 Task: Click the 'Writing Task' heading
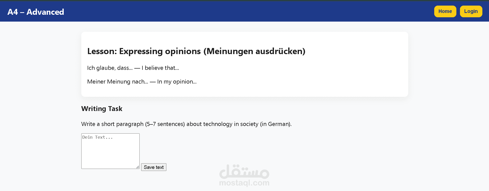coord(102,109)
